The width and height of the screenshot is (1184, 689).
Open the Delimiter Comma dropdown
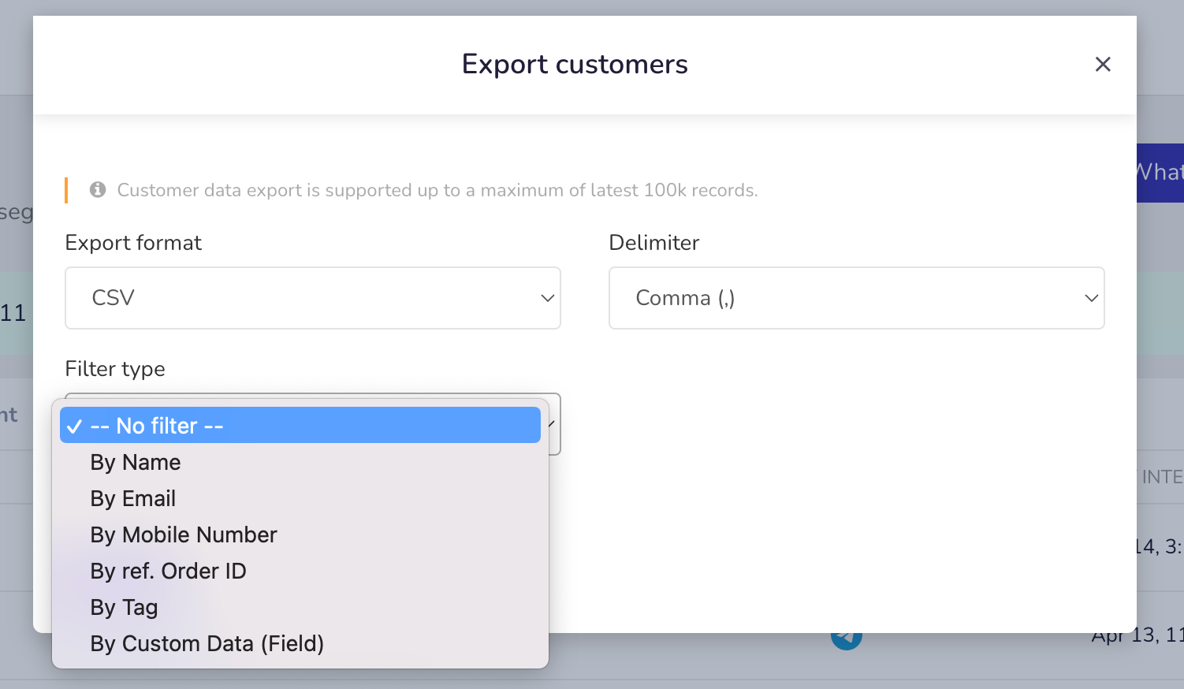click(x=857, y=298)
